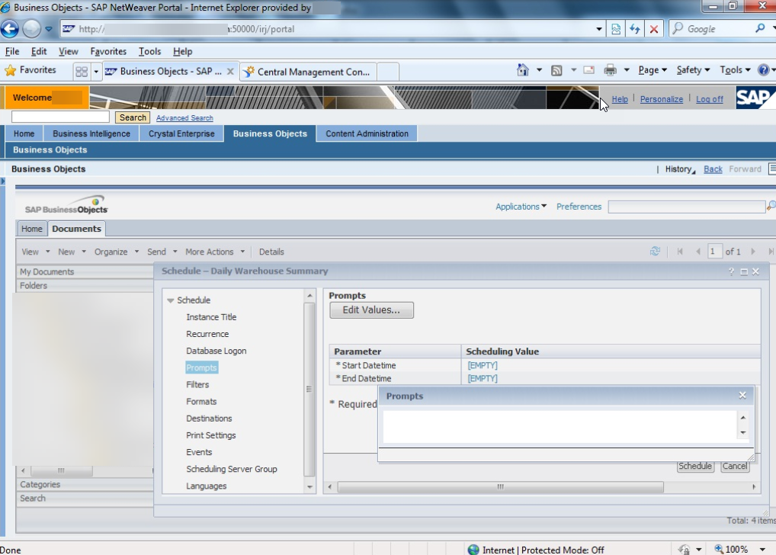Close the small Prompts popup
Screen dimensions: 776x555
[x=742, y=395]
